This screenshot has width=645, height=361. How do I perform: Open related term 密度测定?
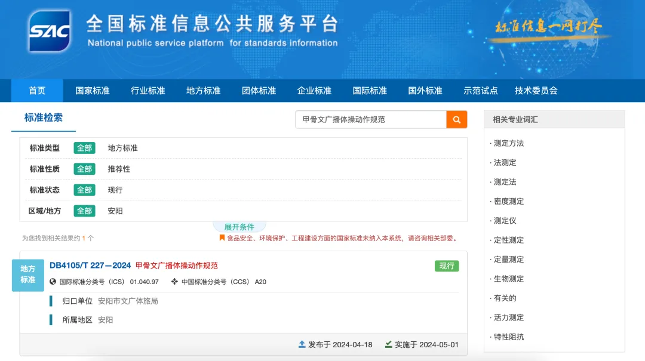508,201
